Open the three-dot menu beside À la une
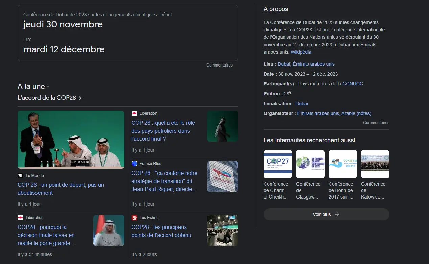Image resolution: width=429 pixels, height=264 pixels. pos(48,87)
